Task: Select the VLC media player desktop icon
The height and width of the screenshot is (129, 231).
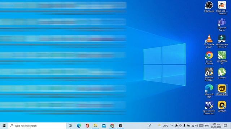Action: click(x=209, y=41)
